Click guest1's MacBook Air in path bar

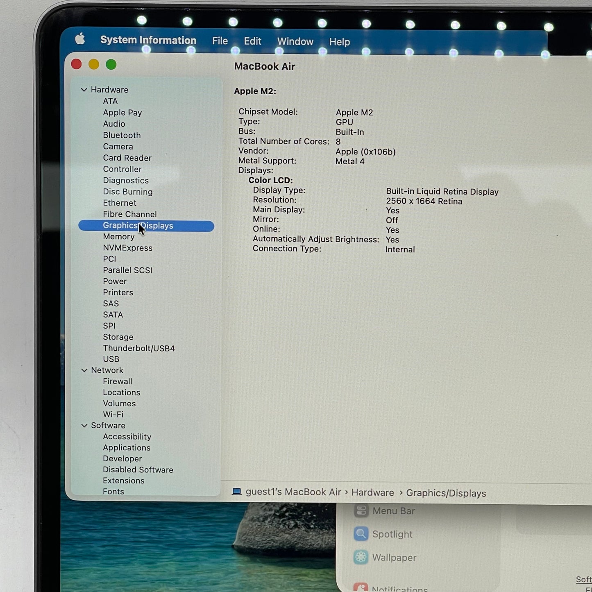293,492
